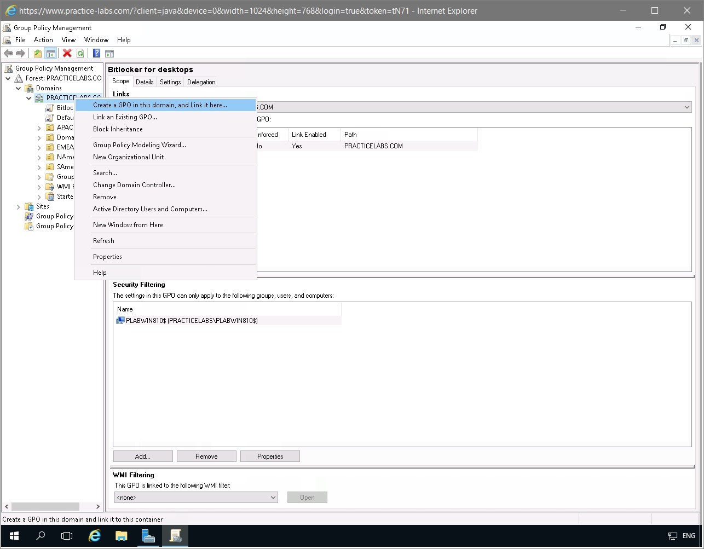Select Group Policy Modeling in the tree
The image size is (704, 549).
(x=55, y=216)
